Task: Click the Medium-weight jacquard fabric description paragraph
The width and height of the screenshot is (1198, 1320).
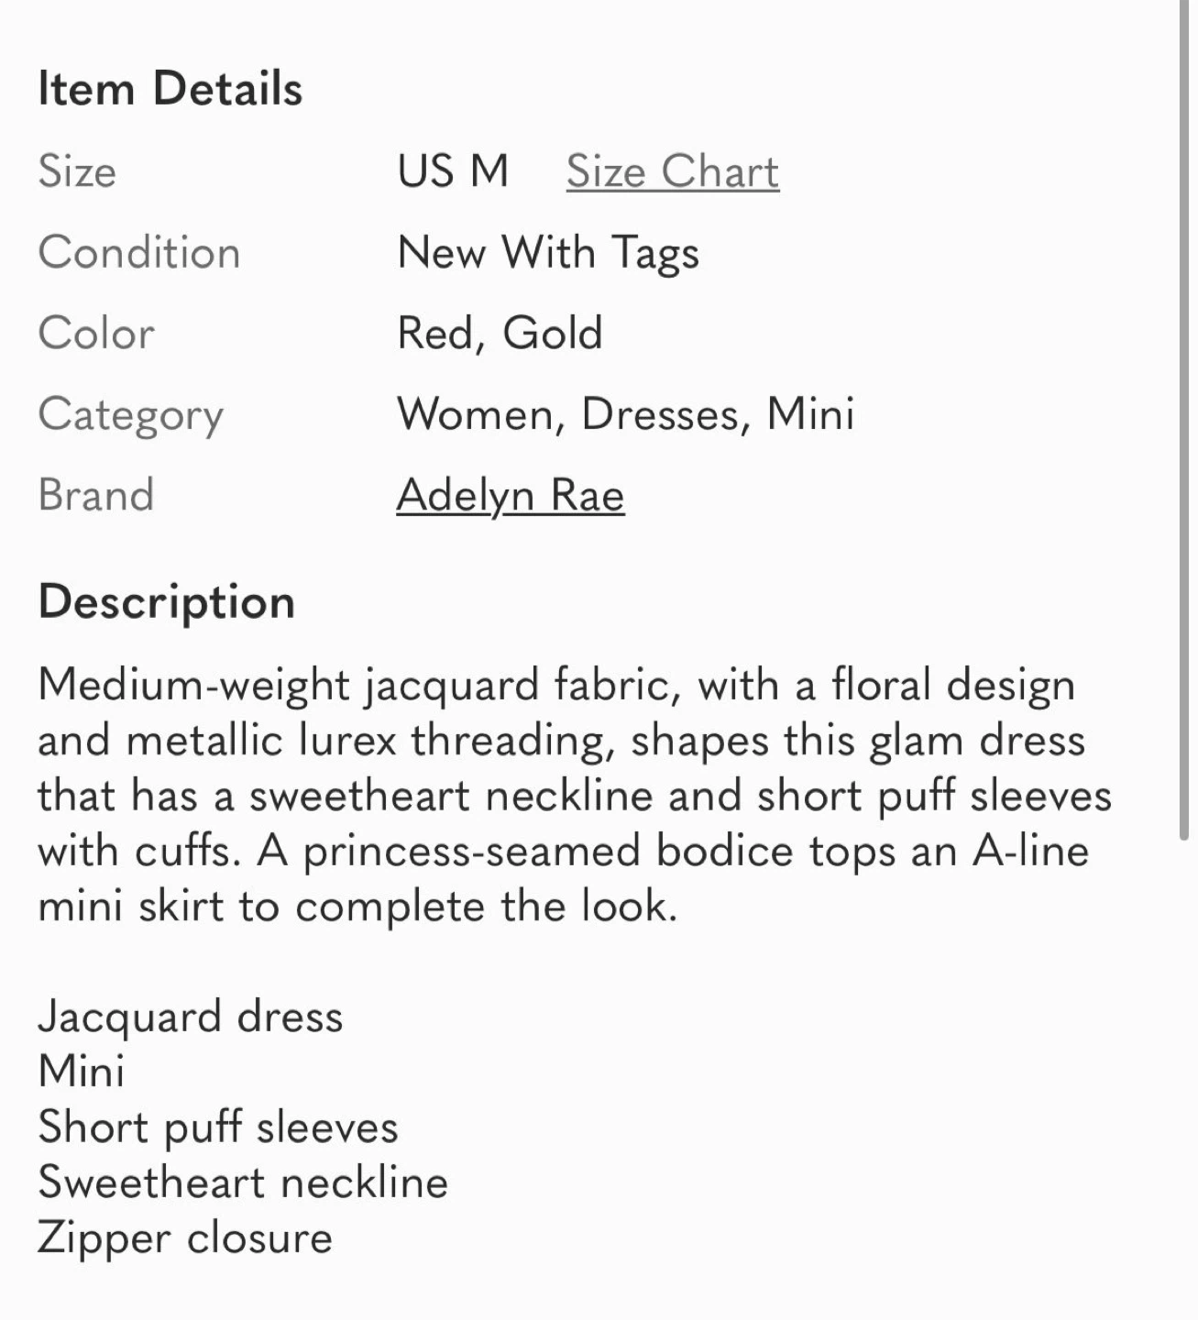Action: 575,796
